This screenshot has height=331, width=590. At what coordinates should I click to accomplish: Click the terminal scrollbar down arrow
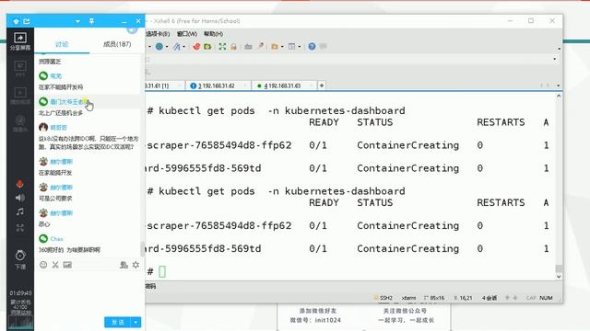click(559, 277)
